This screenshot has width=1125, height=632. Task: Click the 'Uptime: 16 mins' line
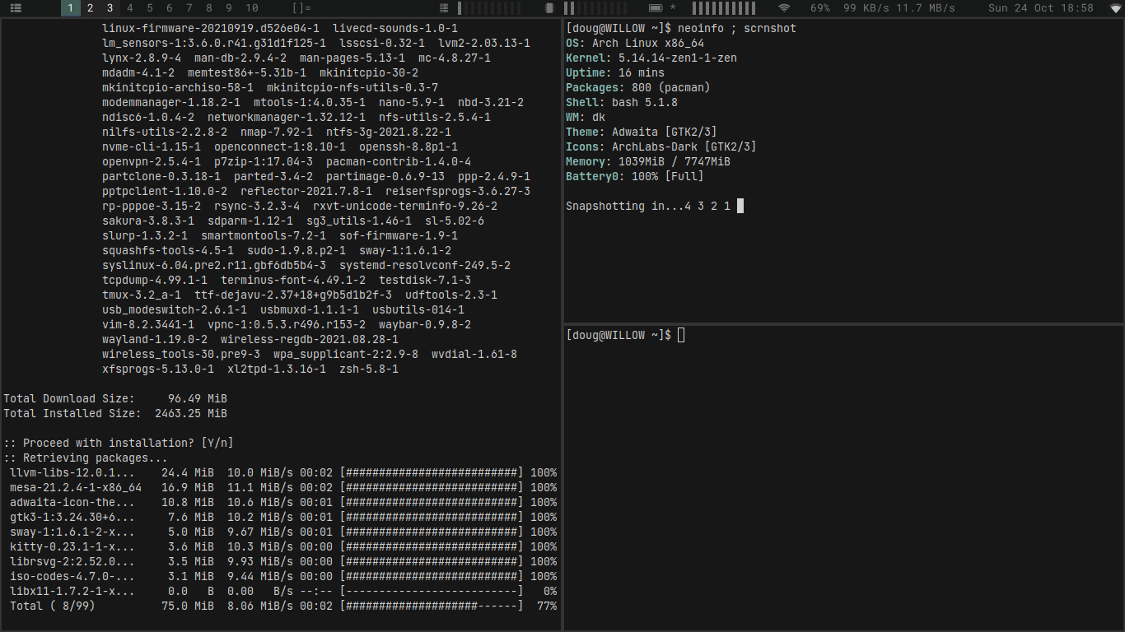(615, 73)
